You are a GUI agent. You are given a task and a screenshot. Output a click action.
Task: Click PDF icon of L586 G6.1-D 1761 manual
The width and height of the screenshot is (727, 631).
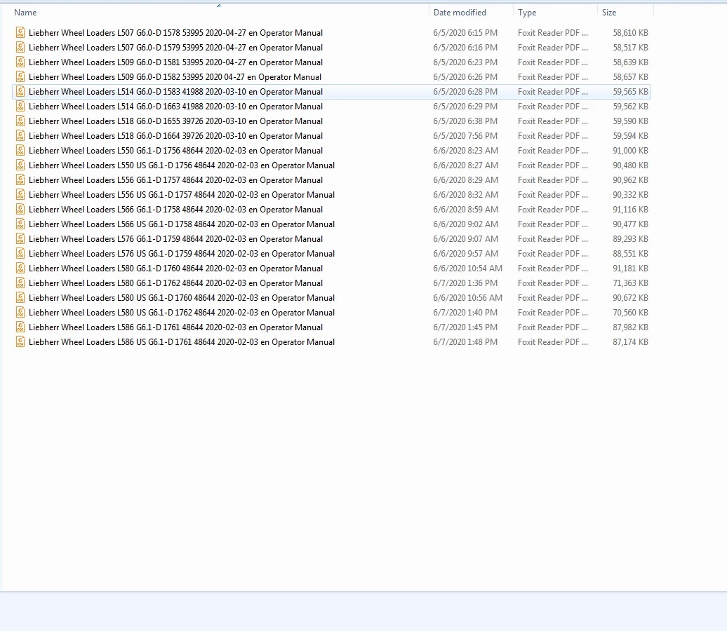point(20,327)
